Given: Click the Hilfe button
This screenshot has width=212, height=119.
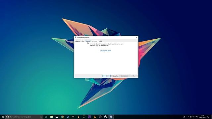Looking at the screenshot, I should pos(133,76).
